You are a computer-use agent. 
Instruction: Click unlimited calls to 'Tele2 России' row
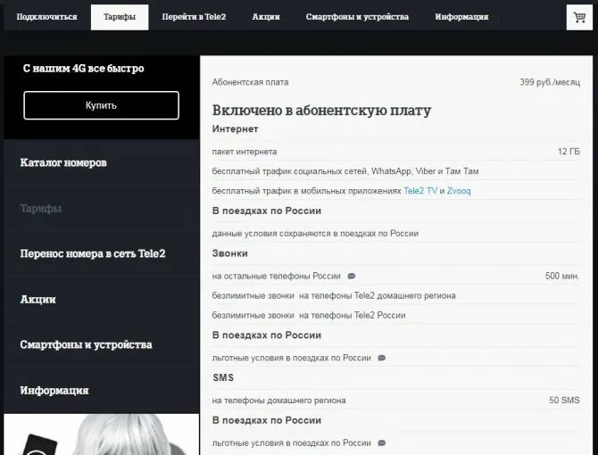309,315
